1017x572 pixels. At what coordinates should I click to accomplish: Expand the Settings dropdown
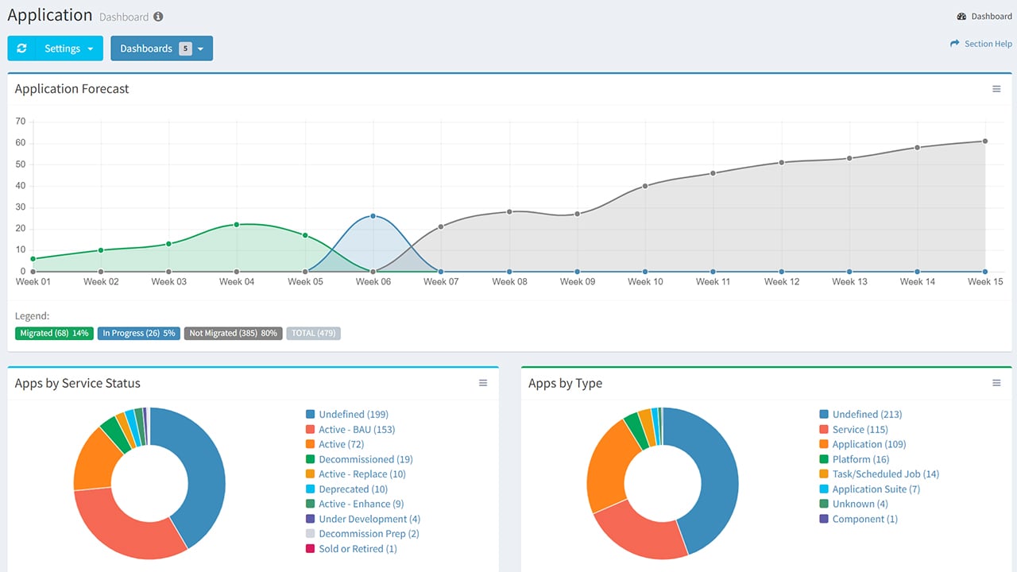point(69,48)
